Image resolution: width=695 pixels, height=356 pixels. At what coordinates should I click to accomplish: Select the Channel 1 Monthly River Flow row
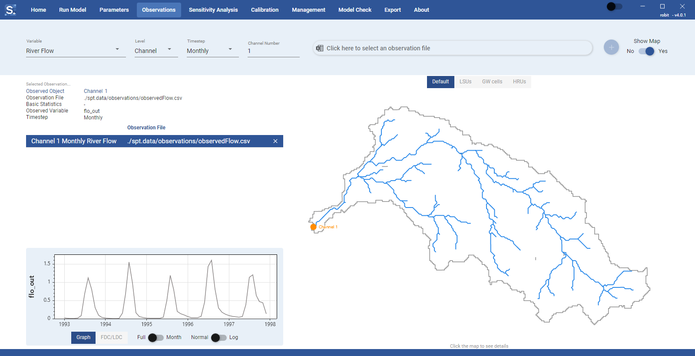point(155,141)
